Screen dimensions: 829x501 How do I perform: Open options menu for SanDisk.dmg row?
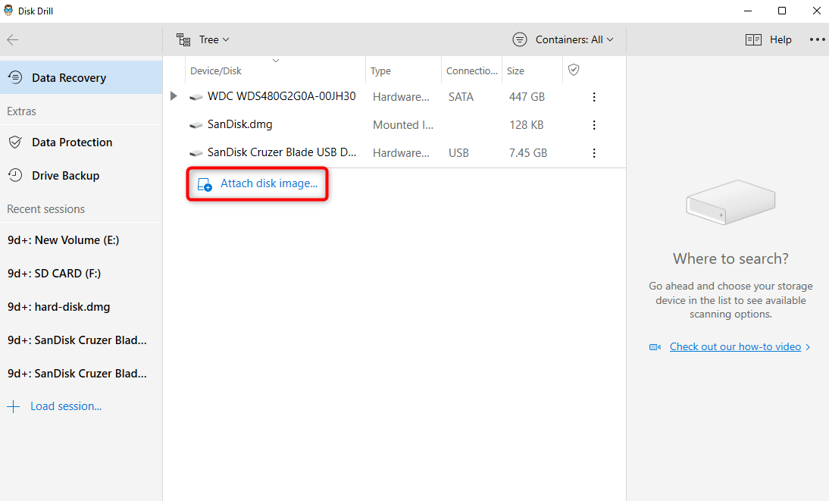[x=594, y=125]
